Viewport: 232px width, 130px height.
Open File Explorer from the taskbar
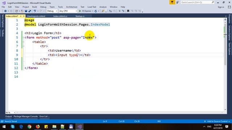pos(54,126)
